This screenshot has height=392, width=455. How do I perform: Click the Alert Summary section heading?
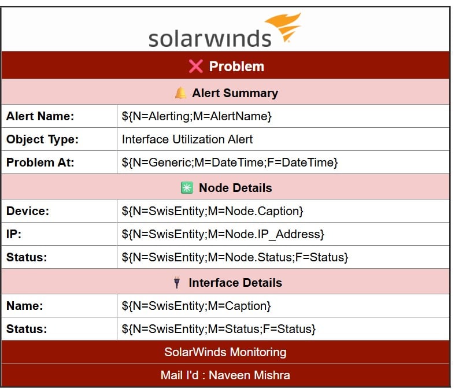(x=235, y=93)
